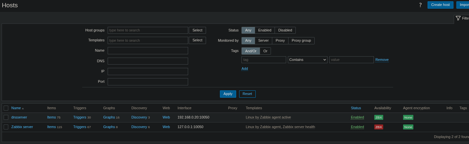469x144 pixels.
Task: Click the None encryption badge for Zabbix server
Action: tap(408, 127)
